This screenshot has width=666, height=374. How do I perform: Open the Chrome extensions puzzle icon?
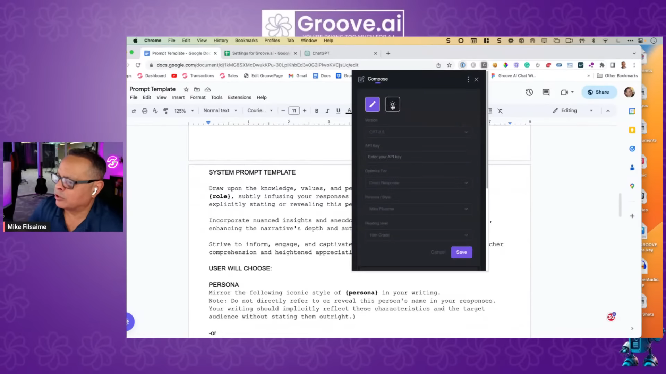pyautogui.click(x=602, y=65)
